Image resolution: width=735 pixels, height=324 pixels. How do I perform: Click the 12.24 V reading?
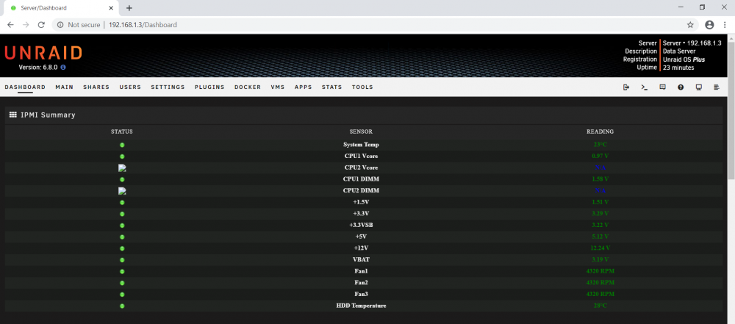pos(600,248)
